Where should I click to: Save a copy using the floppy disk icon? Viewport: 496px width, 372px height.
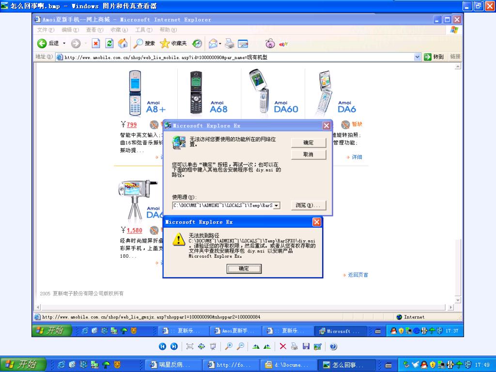306,346
